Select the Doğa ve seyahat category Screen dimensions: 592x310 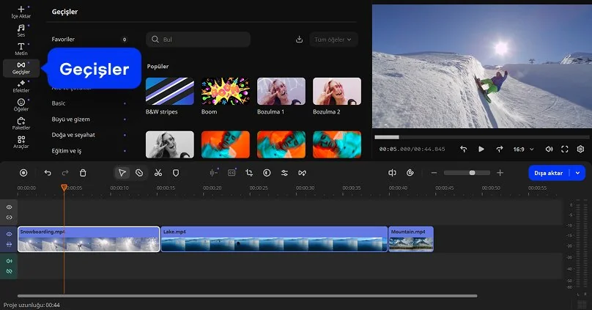click(73, 135)
